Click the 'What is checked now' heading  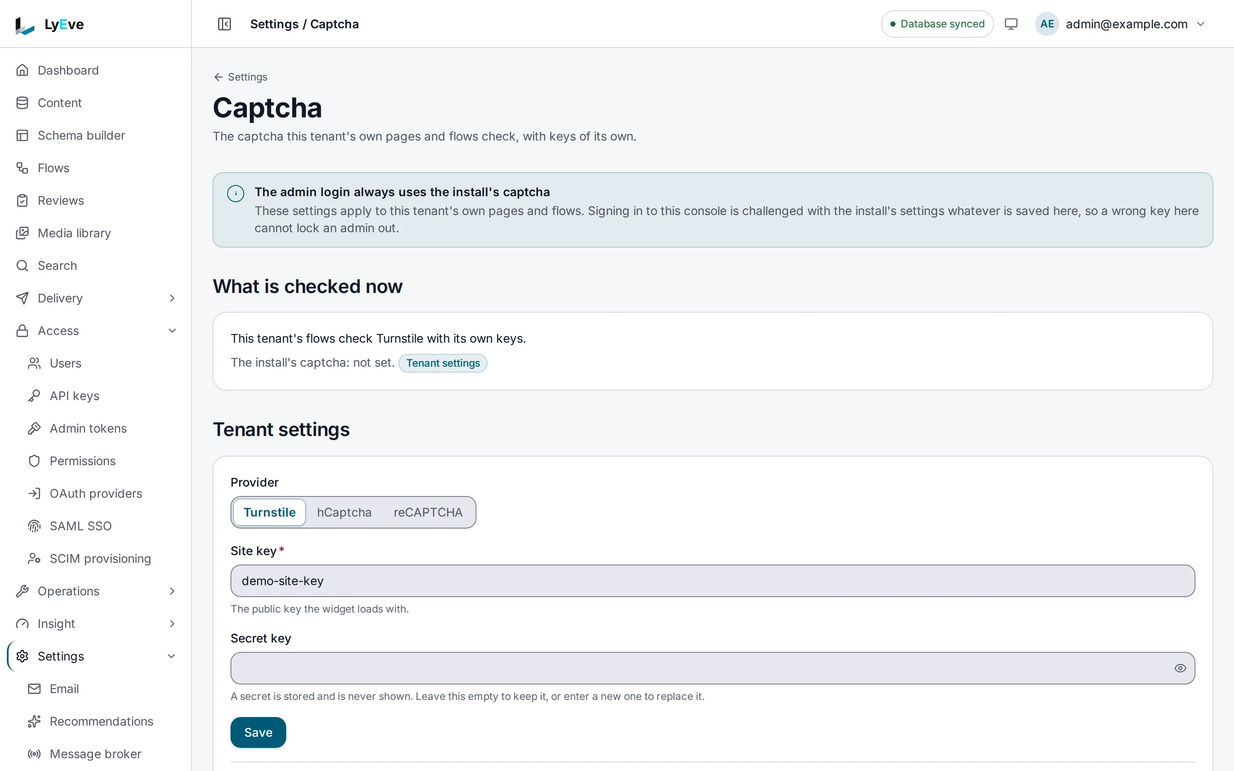tap(308, 287)
